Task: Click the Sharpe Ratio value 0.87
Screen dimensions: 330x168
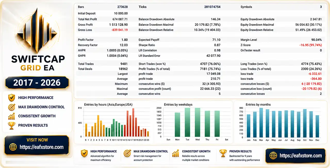Action: click(217, 45)
